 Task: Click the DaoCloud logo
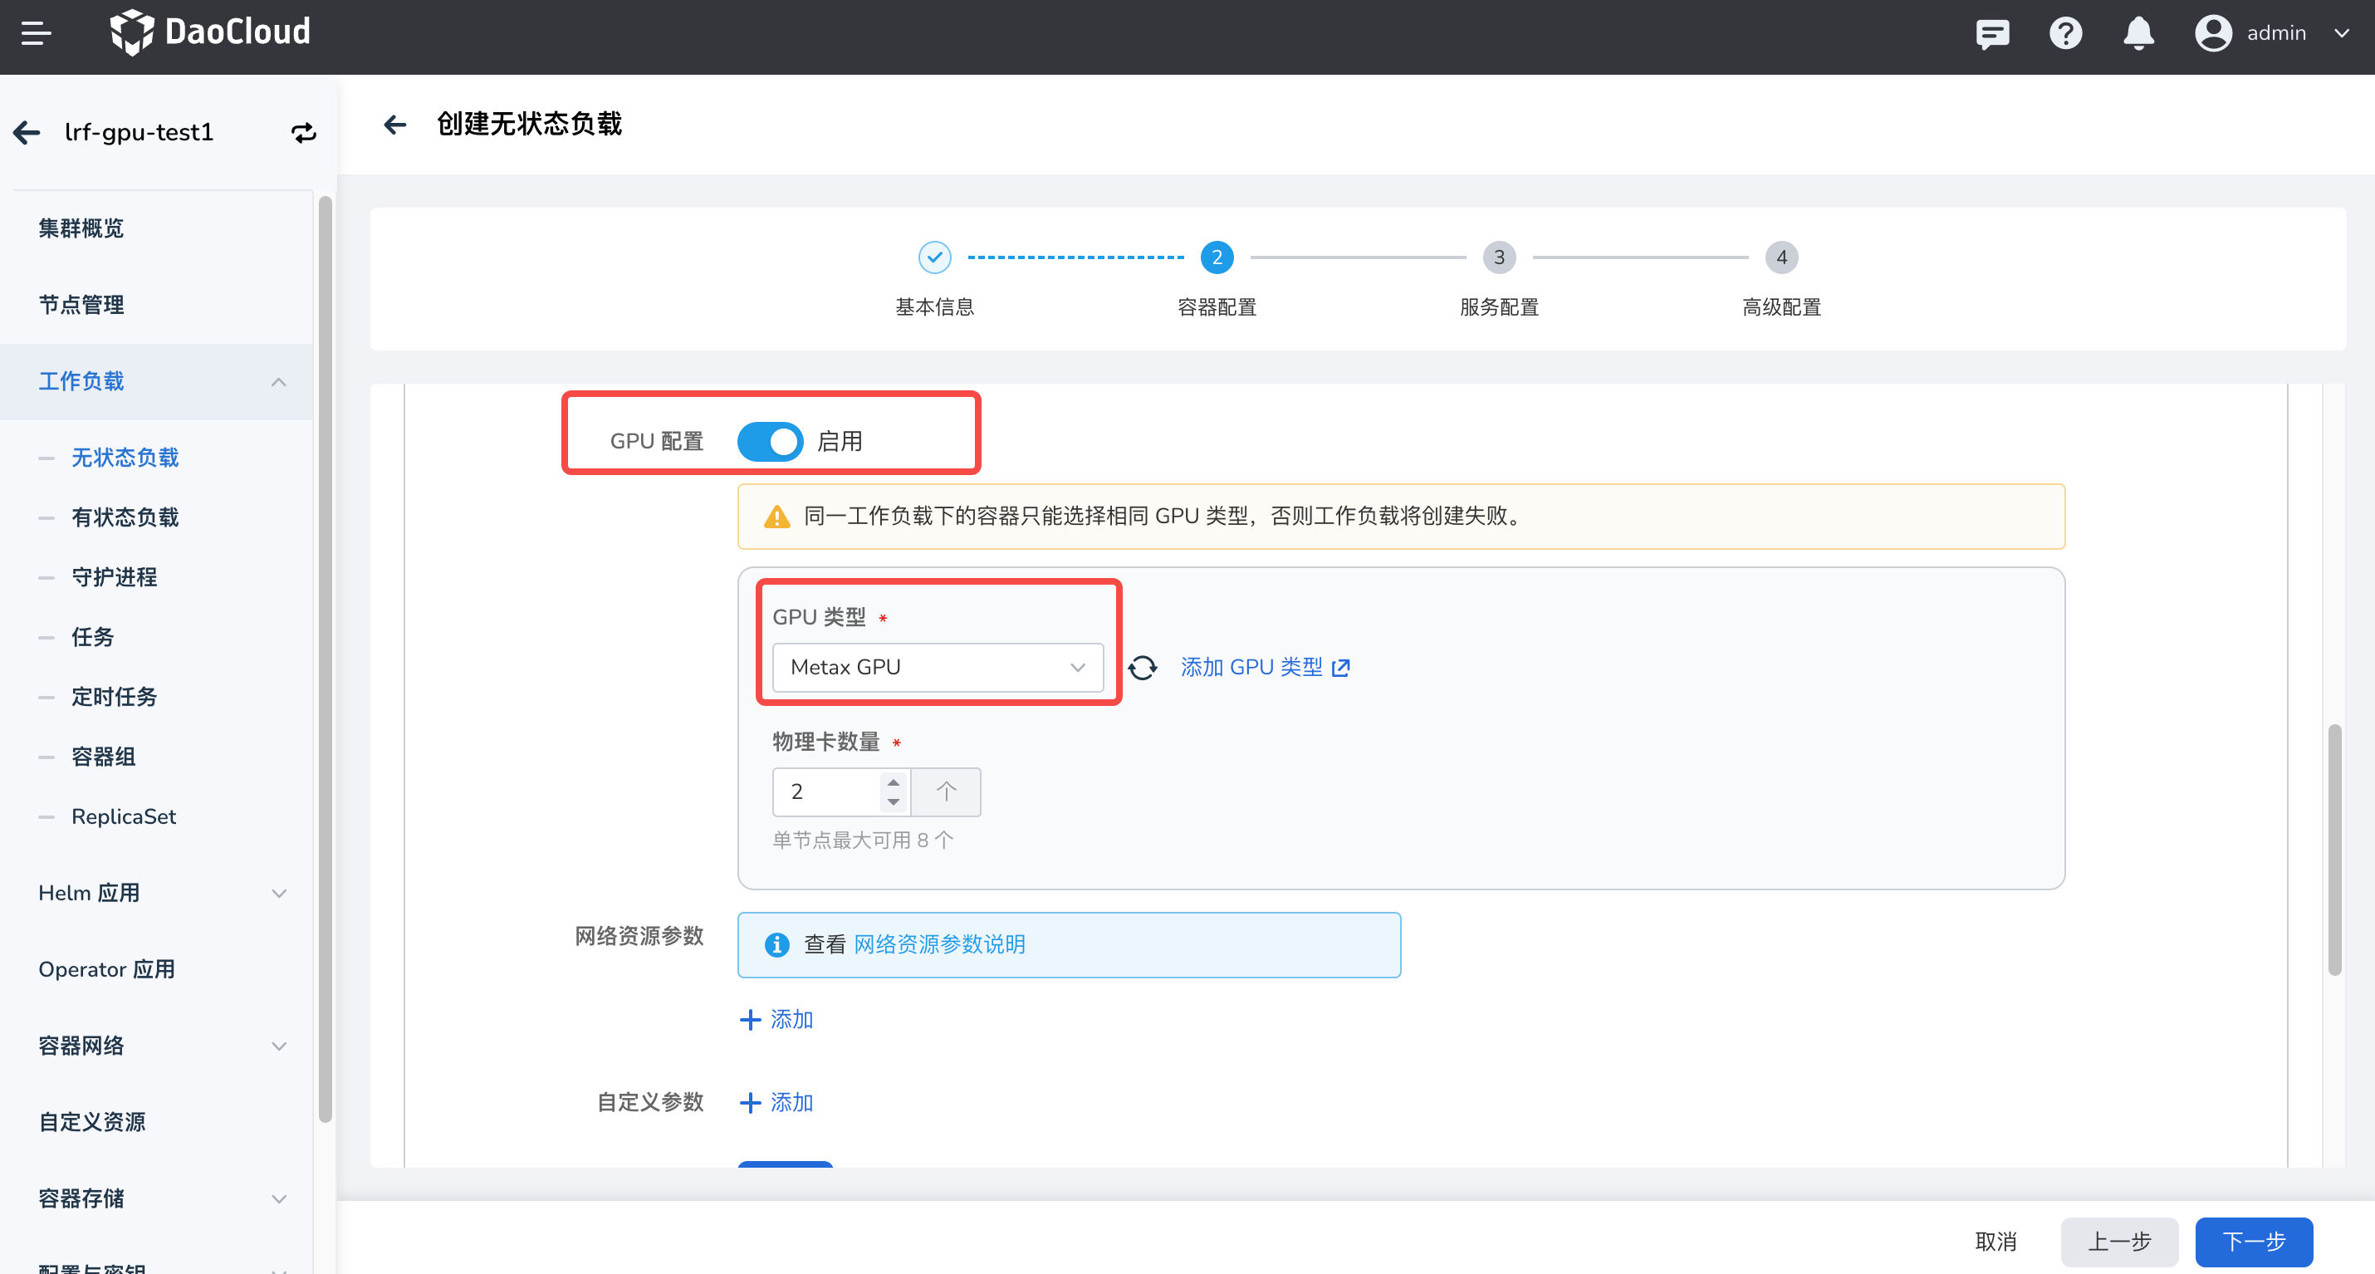pyautogui.click(x=210, y=32)
